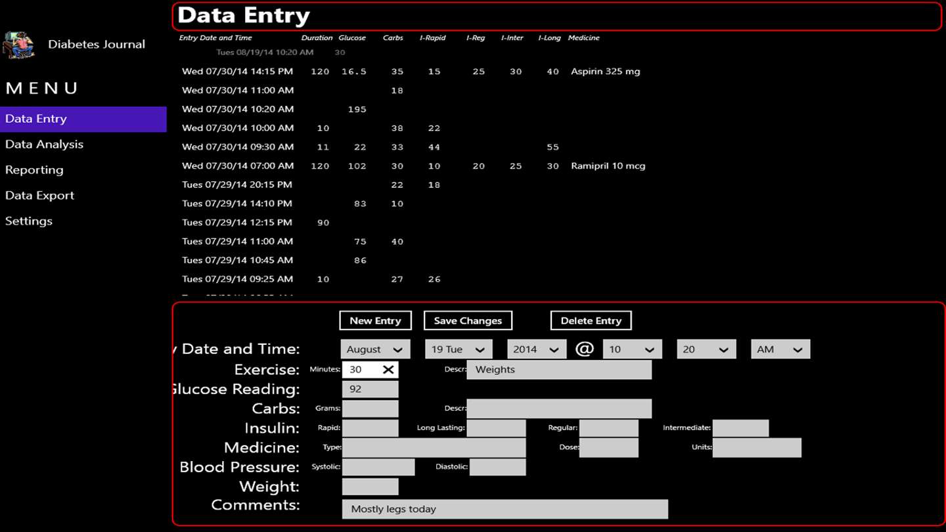The image size is (946, 532).
Task: Click the Diabetes Journal title text
Action: 97,45
